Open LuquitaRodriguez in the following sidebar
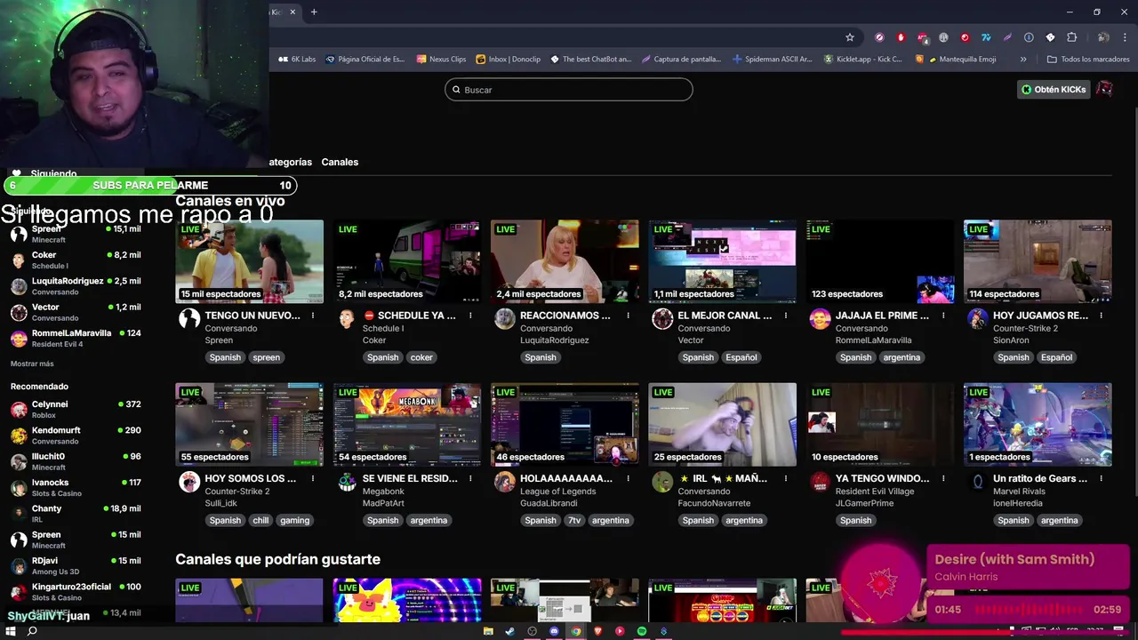Viewport: 1138px width, 640px height. [x=76, y=286]
